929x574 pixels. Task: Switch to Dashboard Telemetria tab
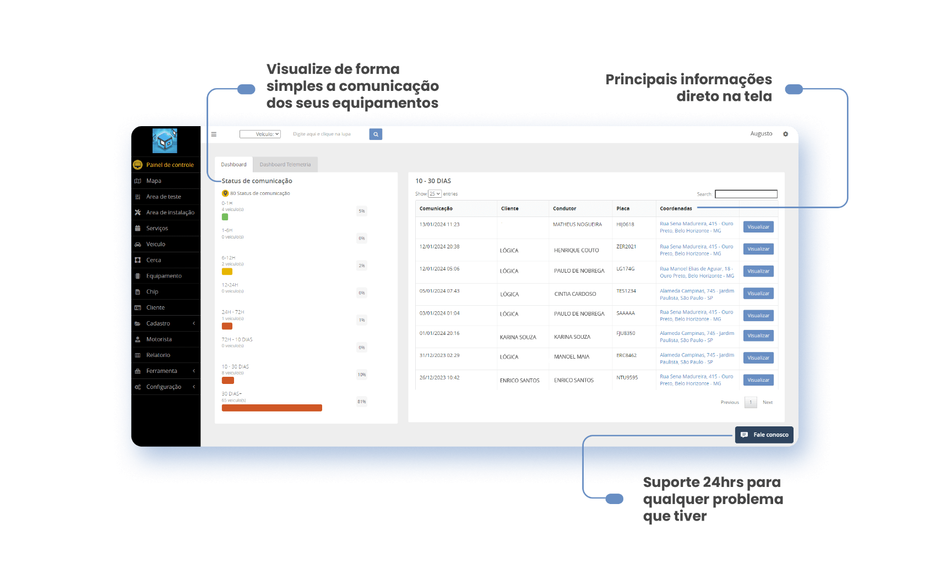pos(285,165)
